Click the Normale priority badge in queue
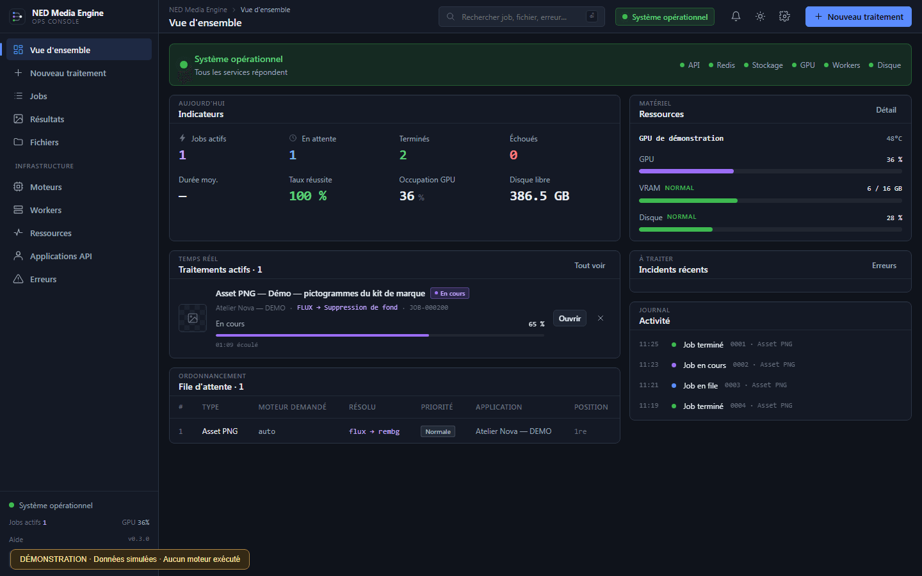The height and width of the screenshot is (576, 922). [438, 431]
